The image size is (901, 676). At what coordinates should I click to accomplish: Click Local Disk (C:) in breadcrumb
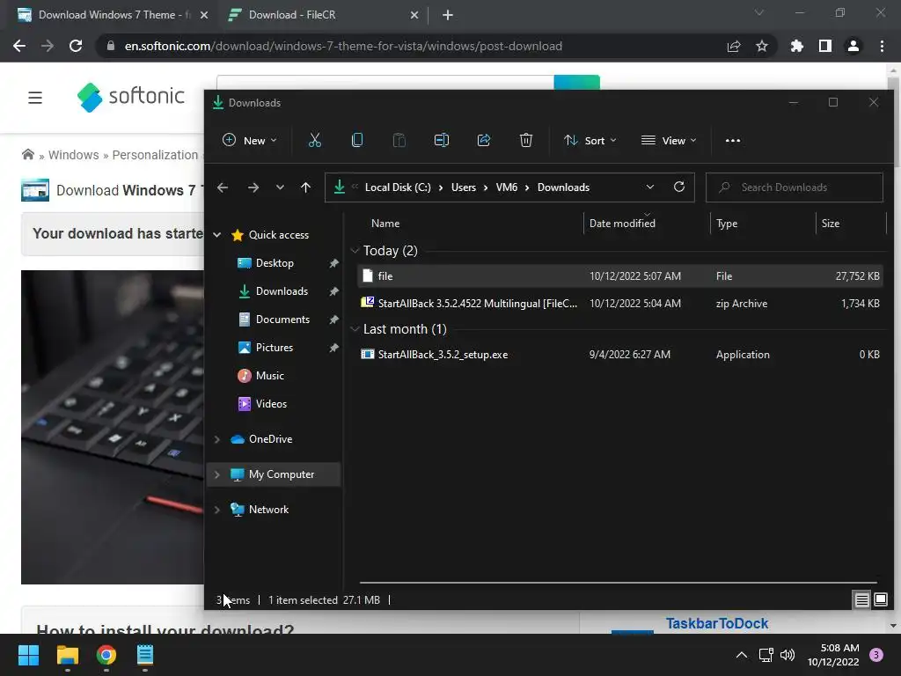point(398,187)
